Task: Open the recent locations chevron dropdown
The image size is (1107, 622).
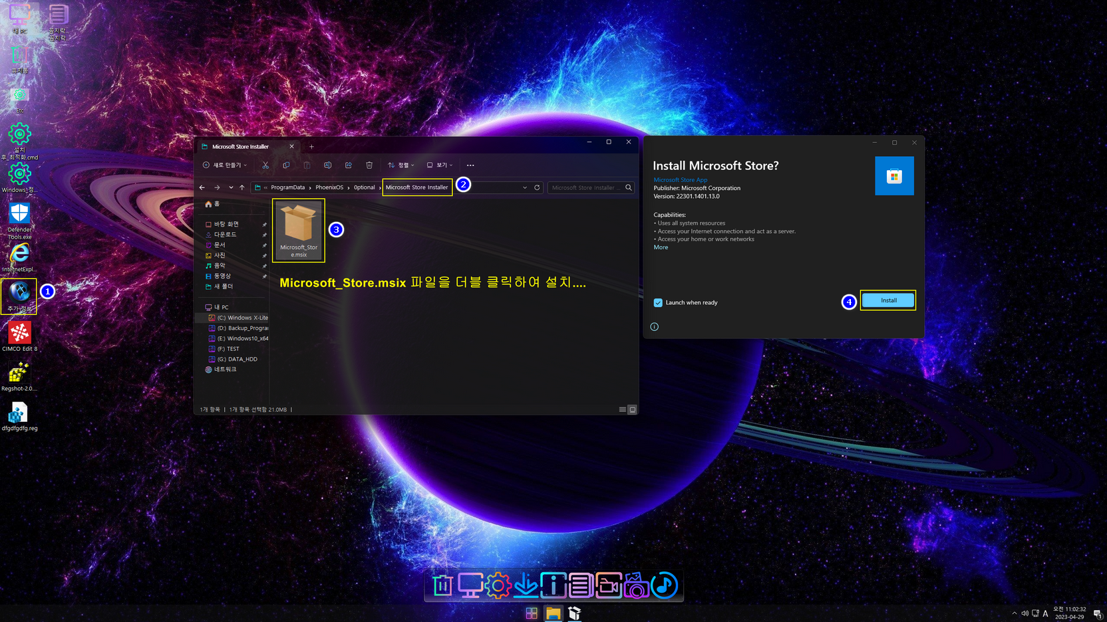Action: [x=231, y=187]
